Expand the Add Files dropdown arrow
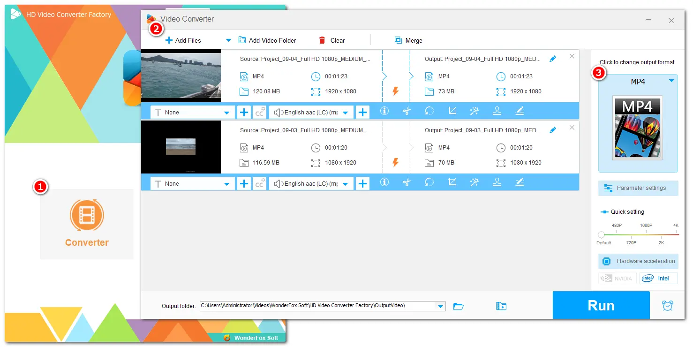 coord(228,40)
